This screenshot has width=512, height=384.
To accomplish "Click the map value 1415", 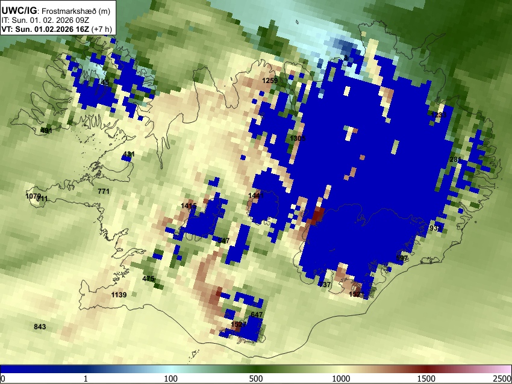I will pyautogui.click(x=189, y=206).
